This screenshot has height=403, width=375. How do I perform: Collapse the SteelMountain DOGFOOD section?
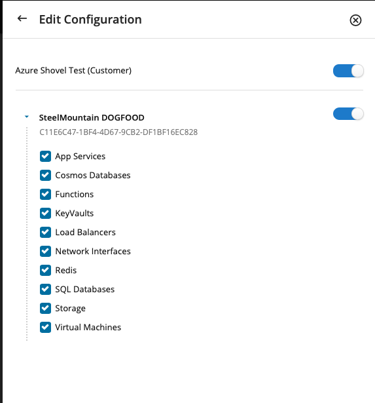27,117
